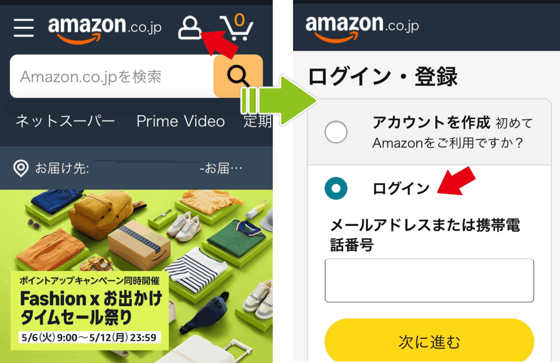Click the アカウントを作成 label text
Viewport: 560px width, 363px height.
point(431,122)
